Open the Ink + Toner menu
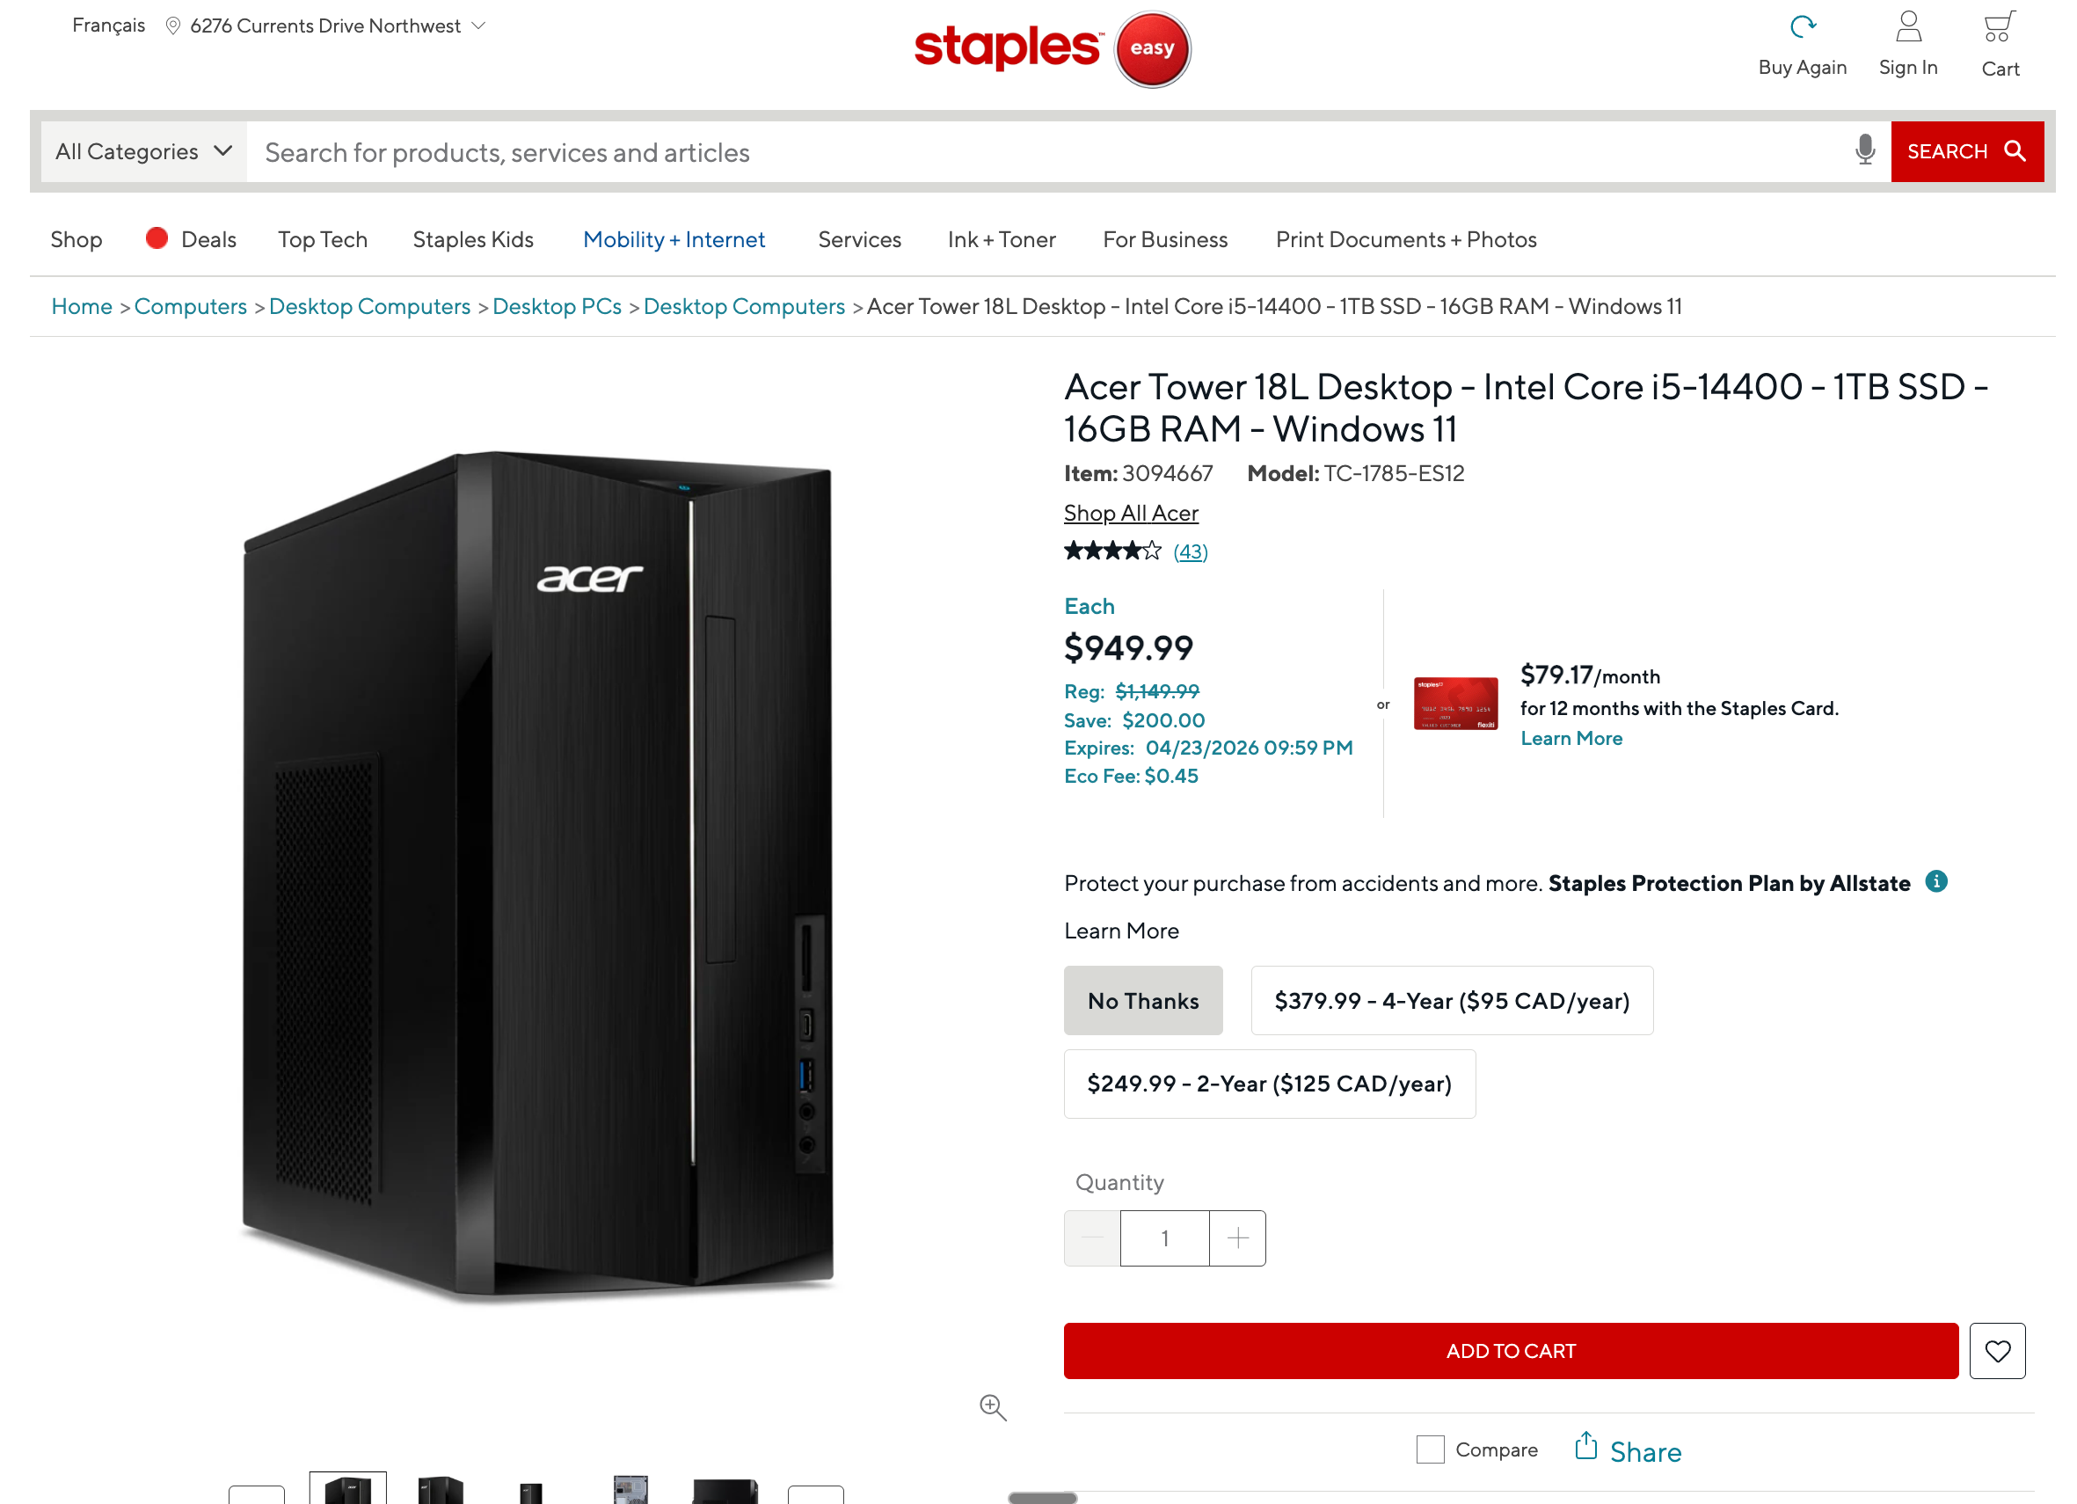2077x1504 pixels. pos(1001,239)
